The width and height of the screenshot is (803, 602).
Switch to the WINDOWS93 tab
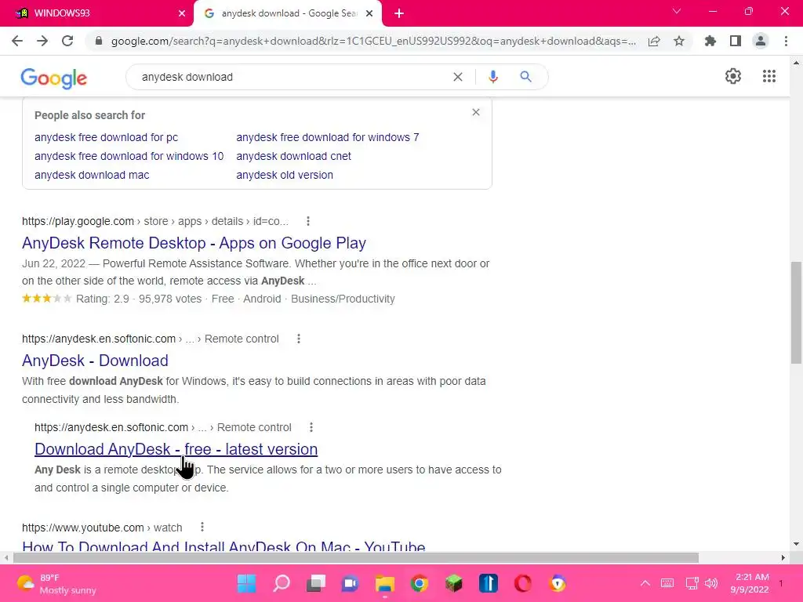[97, 13]
